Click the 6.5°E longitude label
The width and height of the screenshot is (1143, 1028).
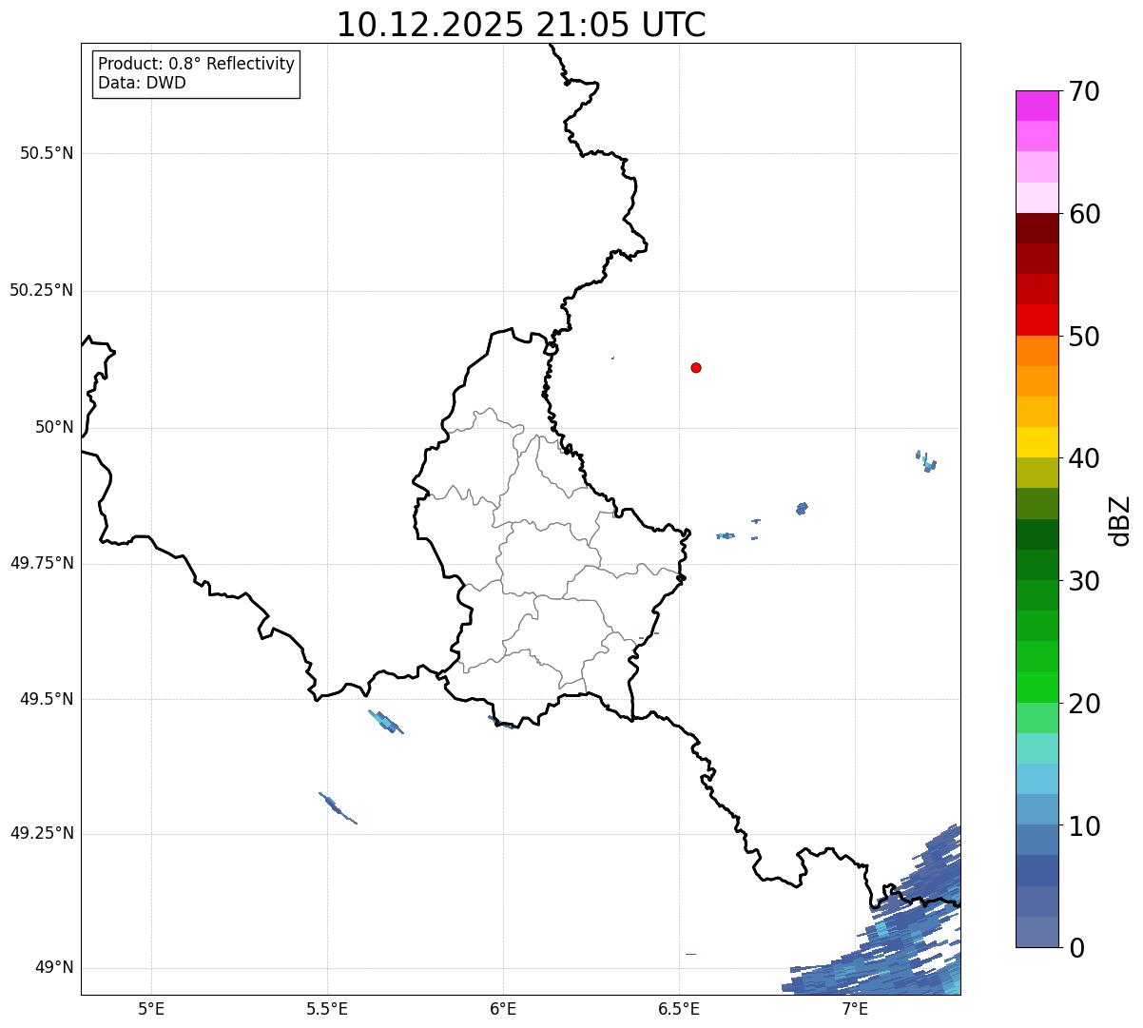pyautogui.click(x=679, y=1008)
